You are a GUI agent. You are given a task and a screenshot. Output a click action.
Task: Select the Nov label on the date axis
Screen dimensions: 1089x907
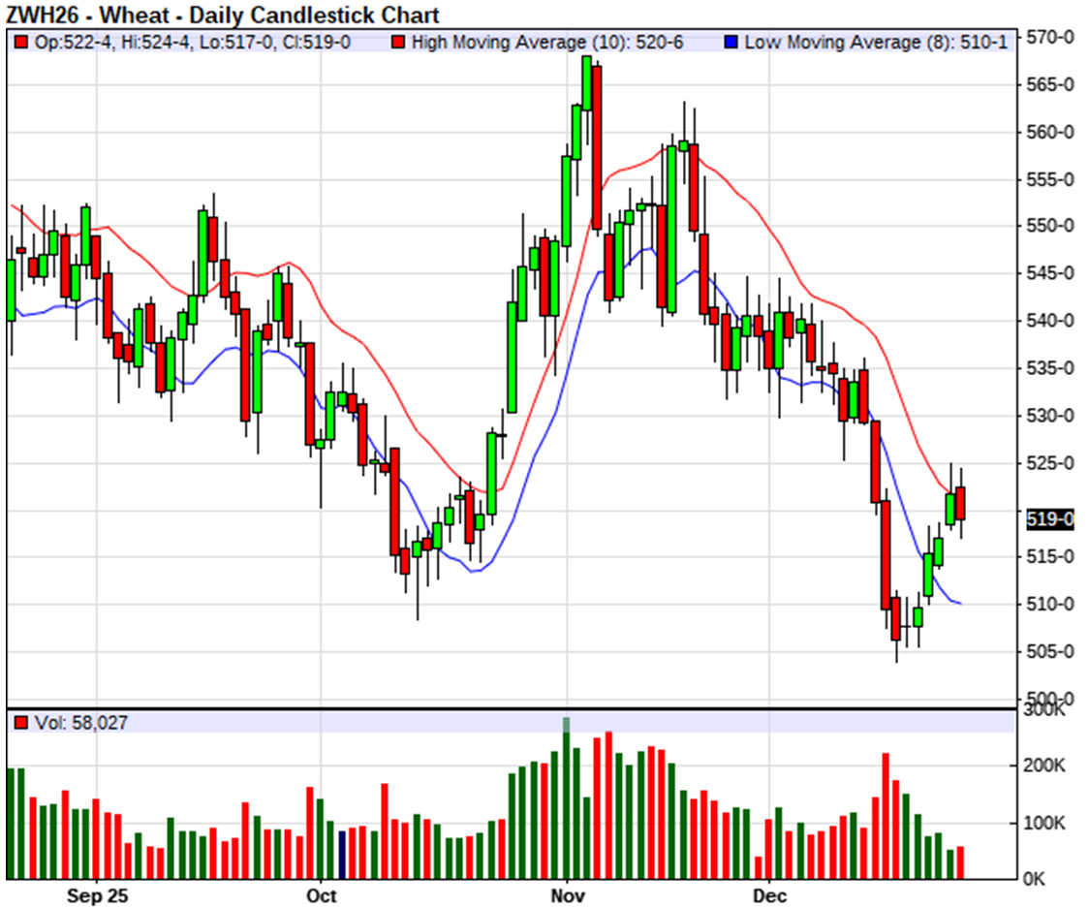pyautogui.click(x=567, y=895)
